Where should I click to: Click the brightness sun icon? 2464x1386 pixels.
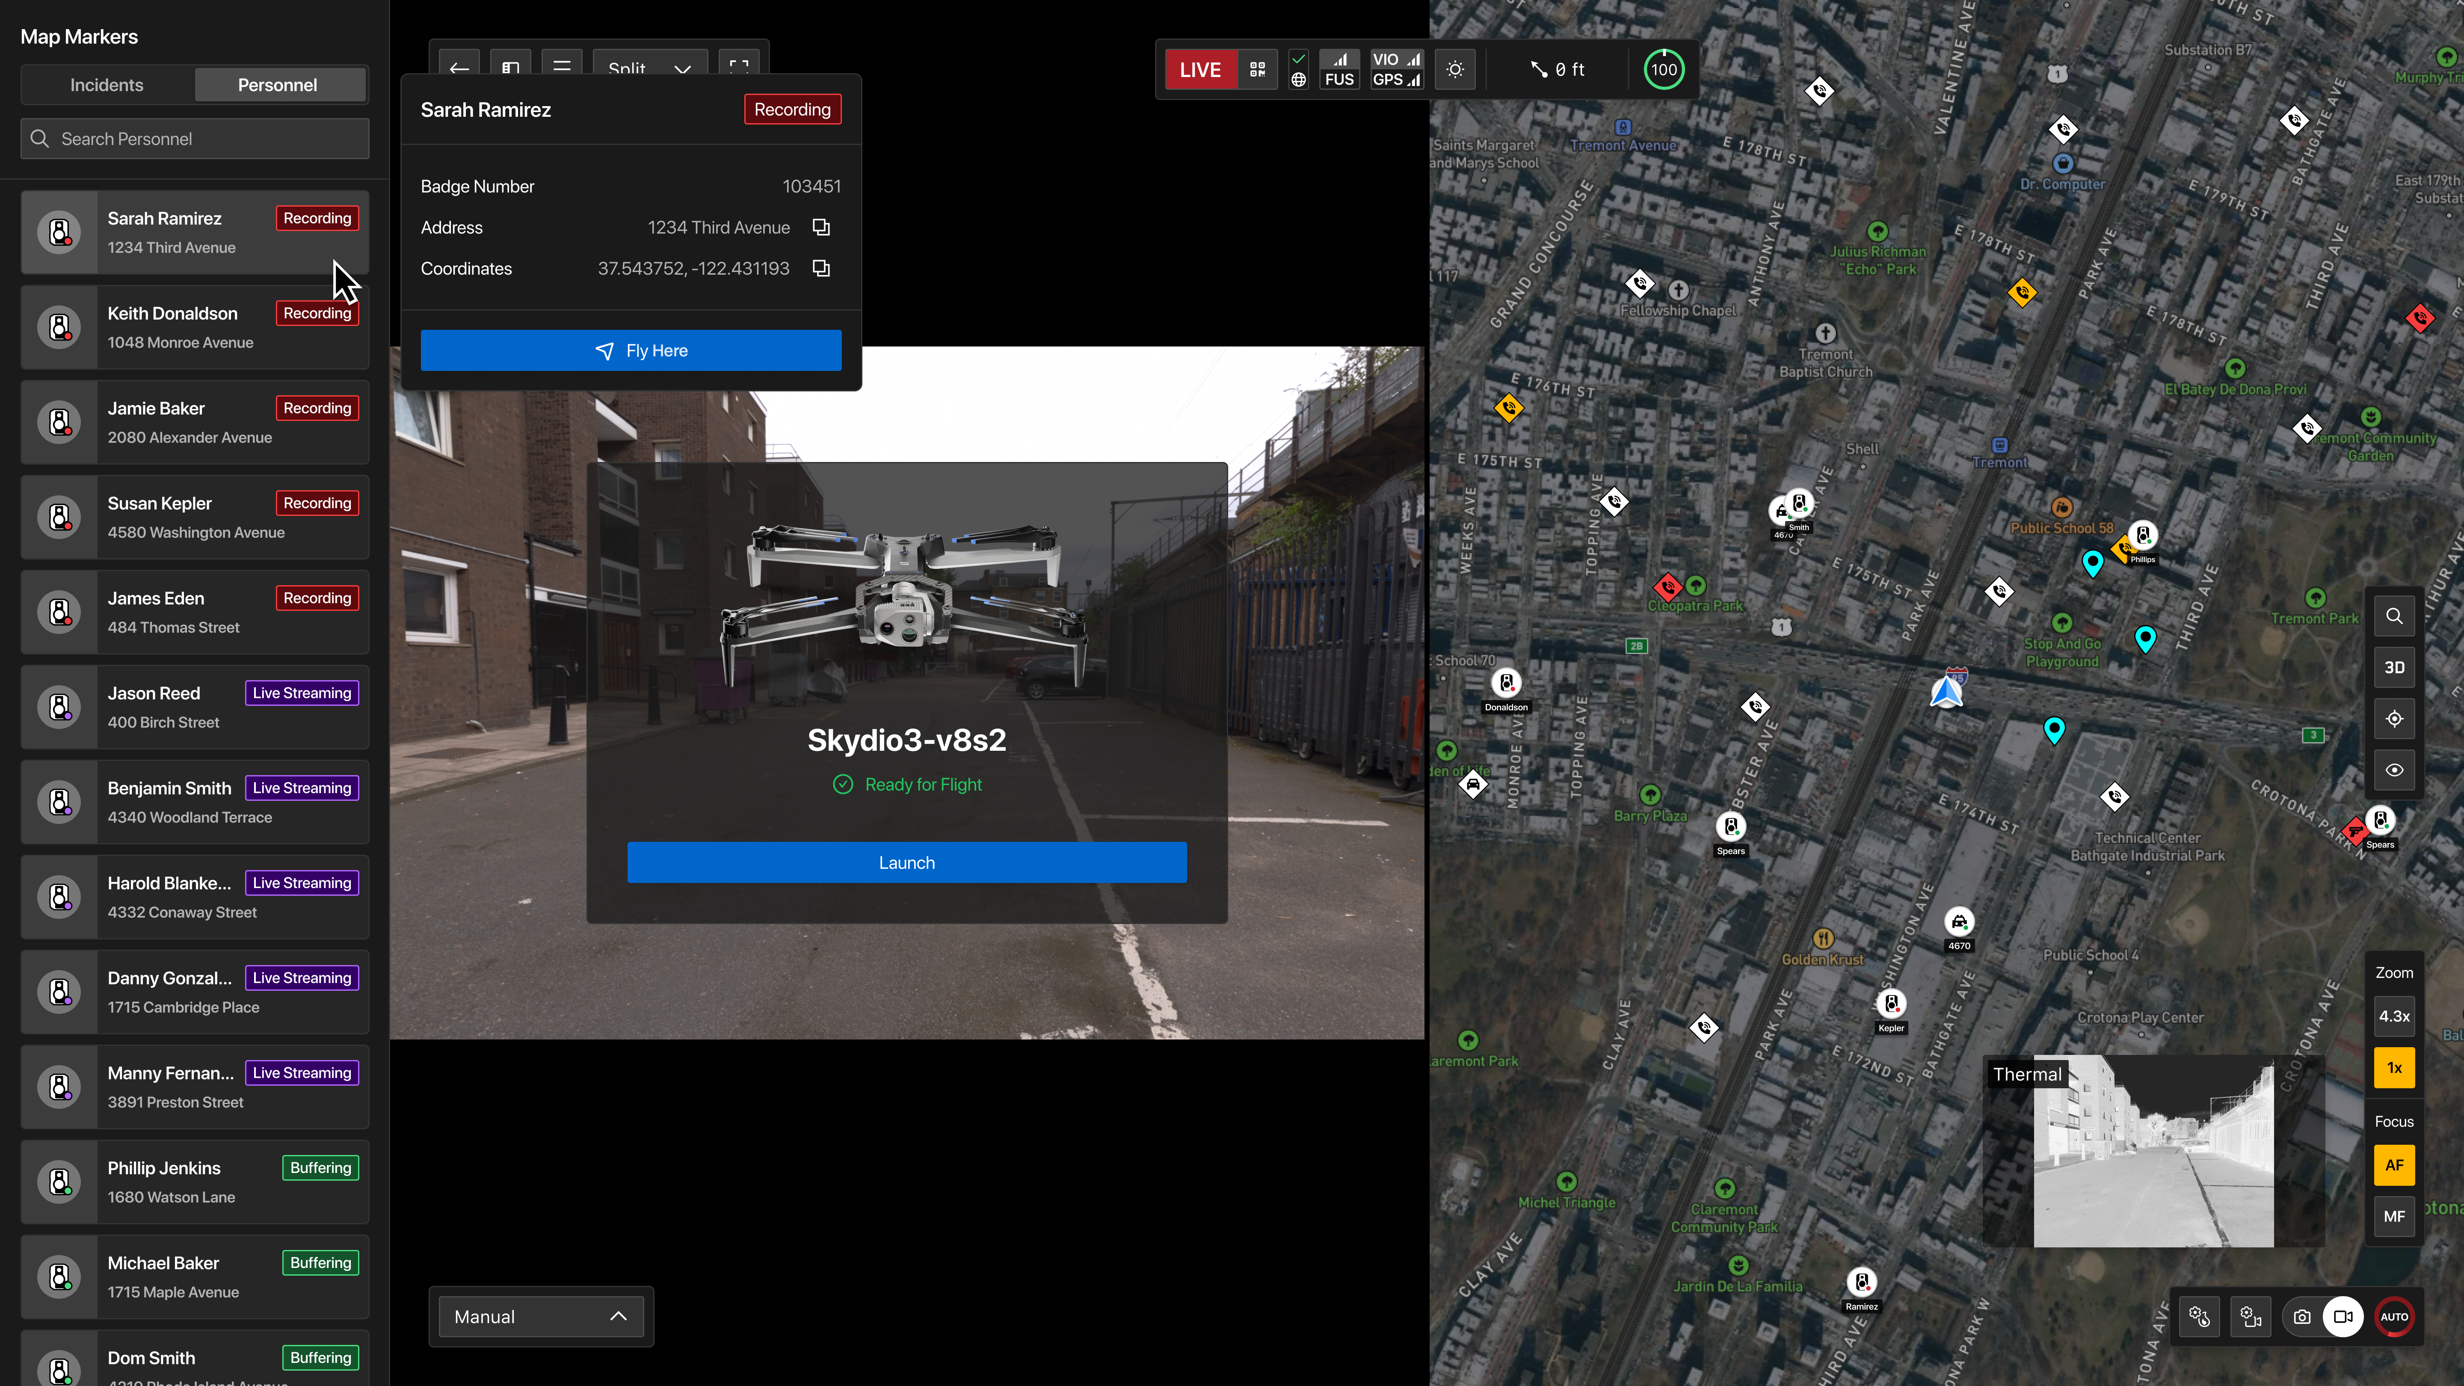coord(1455,70)
